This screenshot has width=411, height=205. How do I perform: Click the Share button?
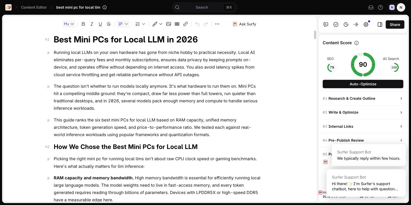coord(395,24)
